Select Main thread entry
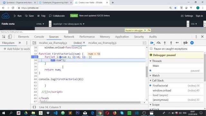206x116 pixels. tap(176, 66)
